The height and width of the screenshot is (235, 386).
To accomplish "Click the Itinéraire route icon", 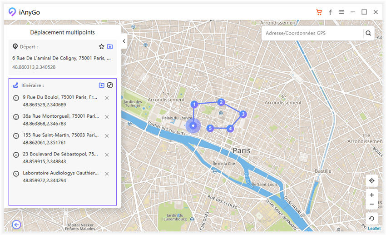I will 15,85.
